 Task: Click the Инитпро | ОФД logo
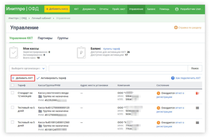click(22, 9)
